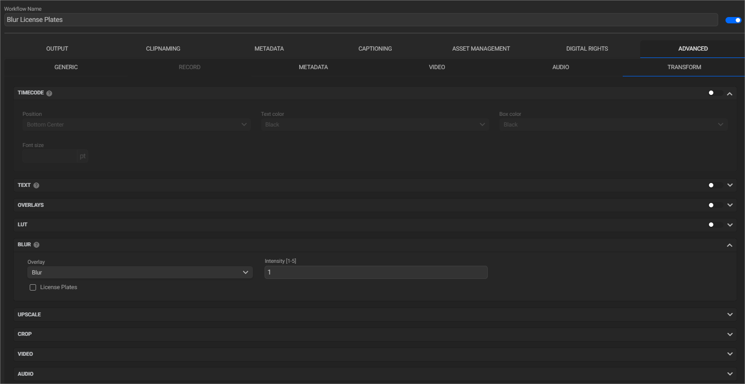This screenshot has width=745, height=384.
Task: Open the Video sub-tab
Action: (x=437, y=67)
